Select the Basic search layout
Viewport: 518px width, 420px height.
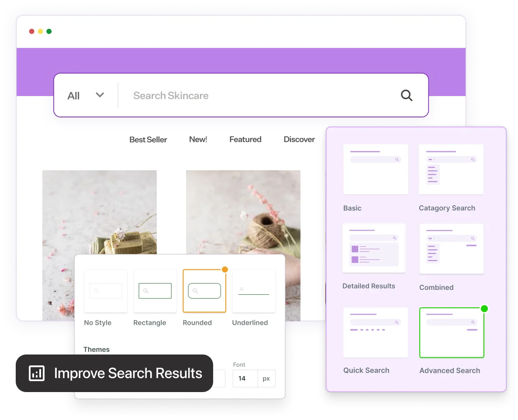[376, 169]
